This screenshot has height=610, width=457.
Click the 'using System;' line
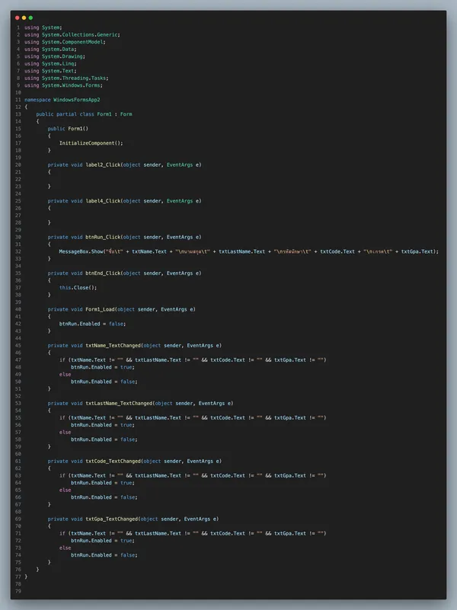[x=43, y=27]
